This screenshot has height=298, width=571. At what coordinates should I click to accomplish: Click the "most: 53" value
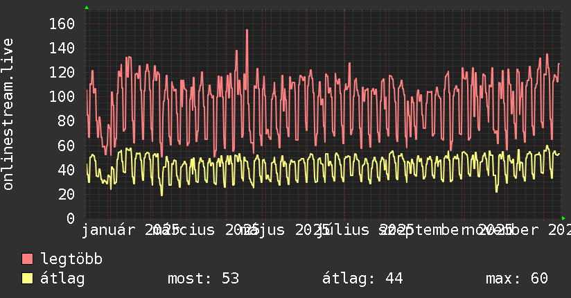point(203,279)
